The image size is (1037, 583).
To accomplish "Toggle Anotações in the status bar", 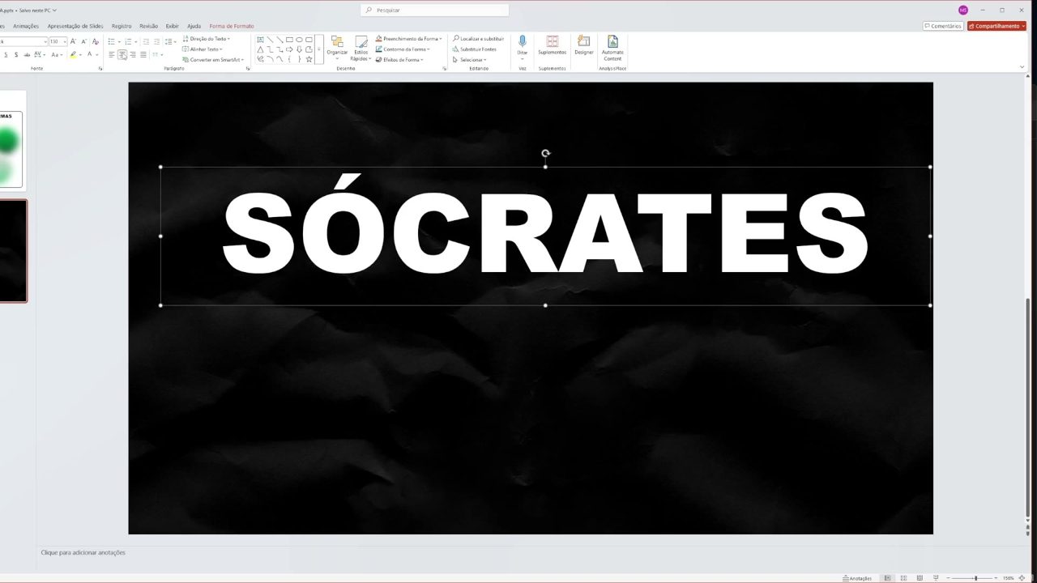I will pos(858,578).
